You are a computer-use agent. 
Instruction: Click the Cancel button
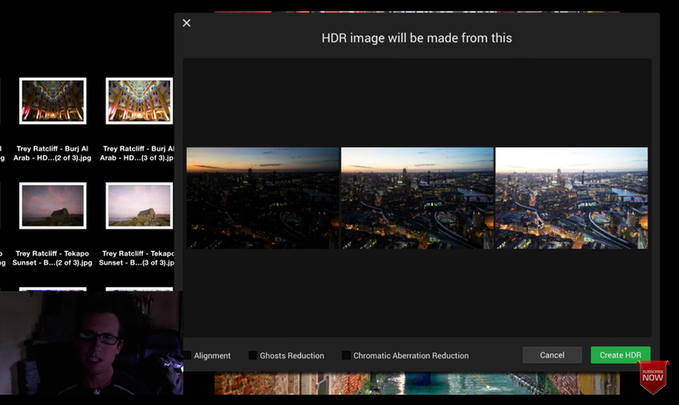pos(552,355)
